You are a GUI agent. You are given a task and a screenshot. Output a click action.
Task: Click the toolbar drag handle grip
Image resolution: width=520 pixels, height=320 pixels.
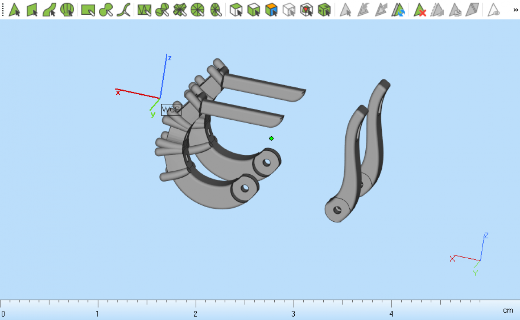coord(3,9)
